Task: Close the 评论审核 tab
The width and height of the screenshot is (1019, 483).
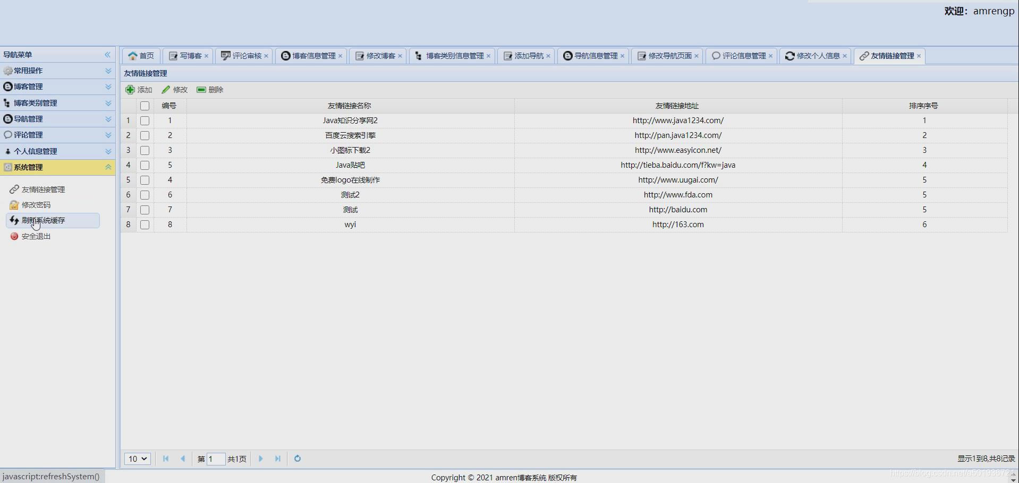Action: pos(267,56)
